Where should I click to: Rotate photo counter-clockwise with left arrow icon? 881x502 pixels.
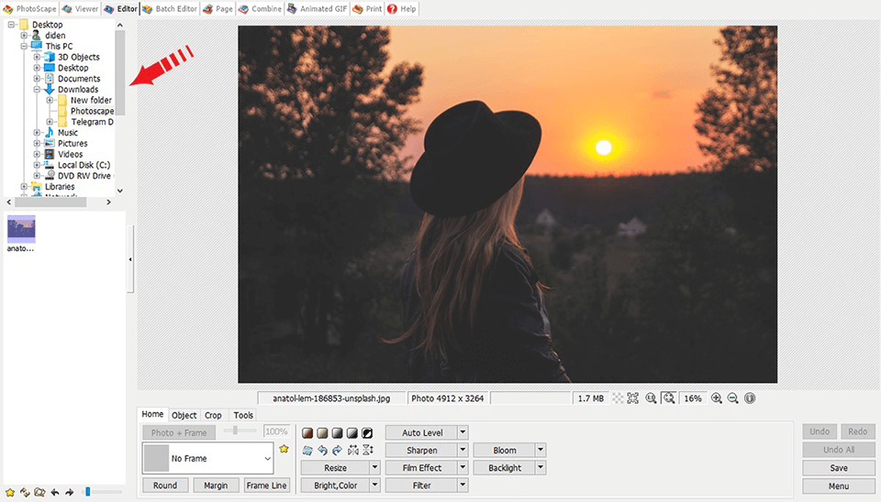point(322,450)
